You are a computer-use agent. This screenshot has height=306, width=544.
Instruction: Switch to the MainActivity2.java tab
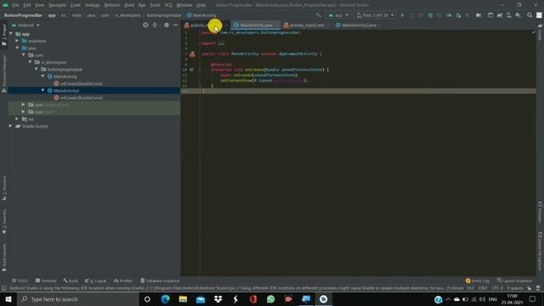tap(359, 25)
